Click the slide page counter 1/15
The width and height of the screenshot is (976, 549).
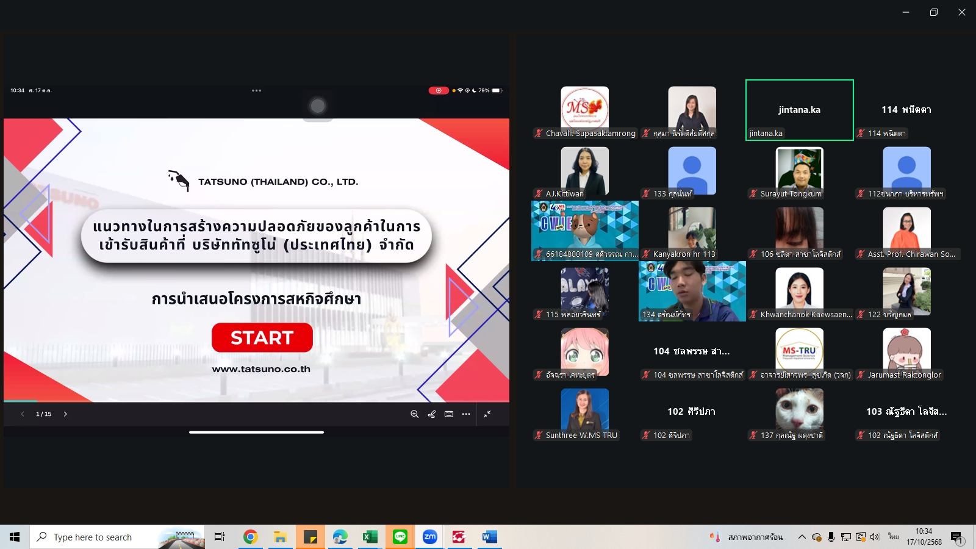click(x=44, y=414)
